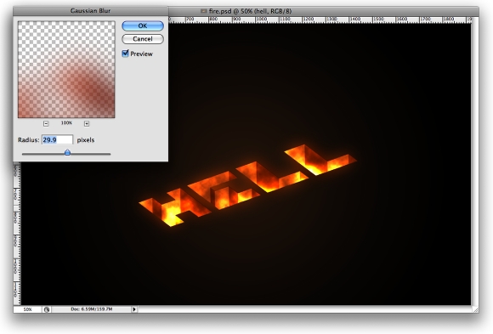
Task: Toggle the Preview checkbox
Action: [x=126, y=54]
